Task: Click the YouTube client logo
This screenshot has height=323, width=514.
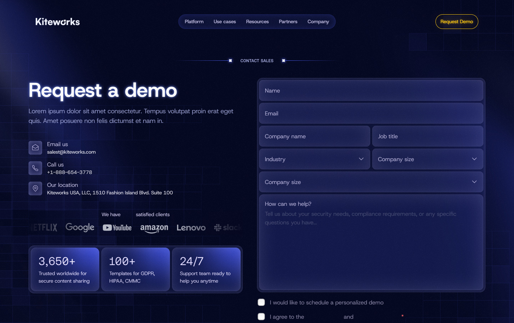Action: pyautogui.click(x=117, y=228)
